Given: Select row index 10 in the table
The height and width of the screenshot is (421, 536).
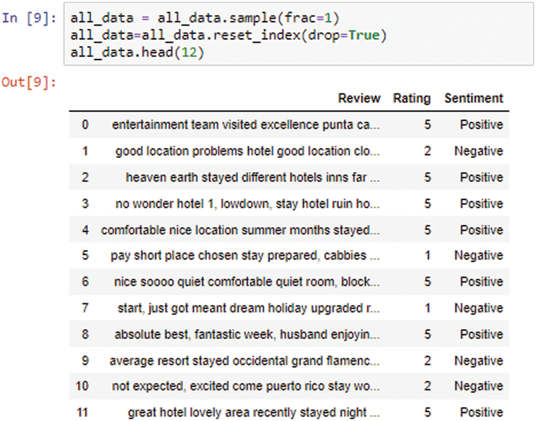Looking at the screenshot, I should coord(82,387).
